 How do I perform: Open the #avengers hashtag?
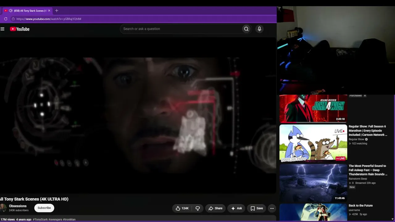[55, 220]
